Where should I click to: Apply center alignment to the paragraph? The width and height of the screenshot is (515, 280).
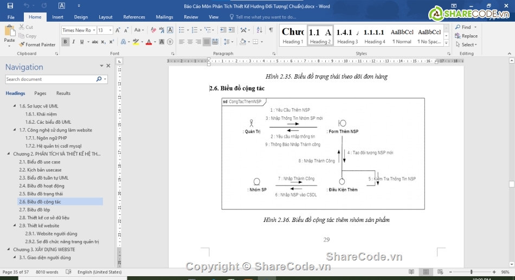click(x=190, y=42)
